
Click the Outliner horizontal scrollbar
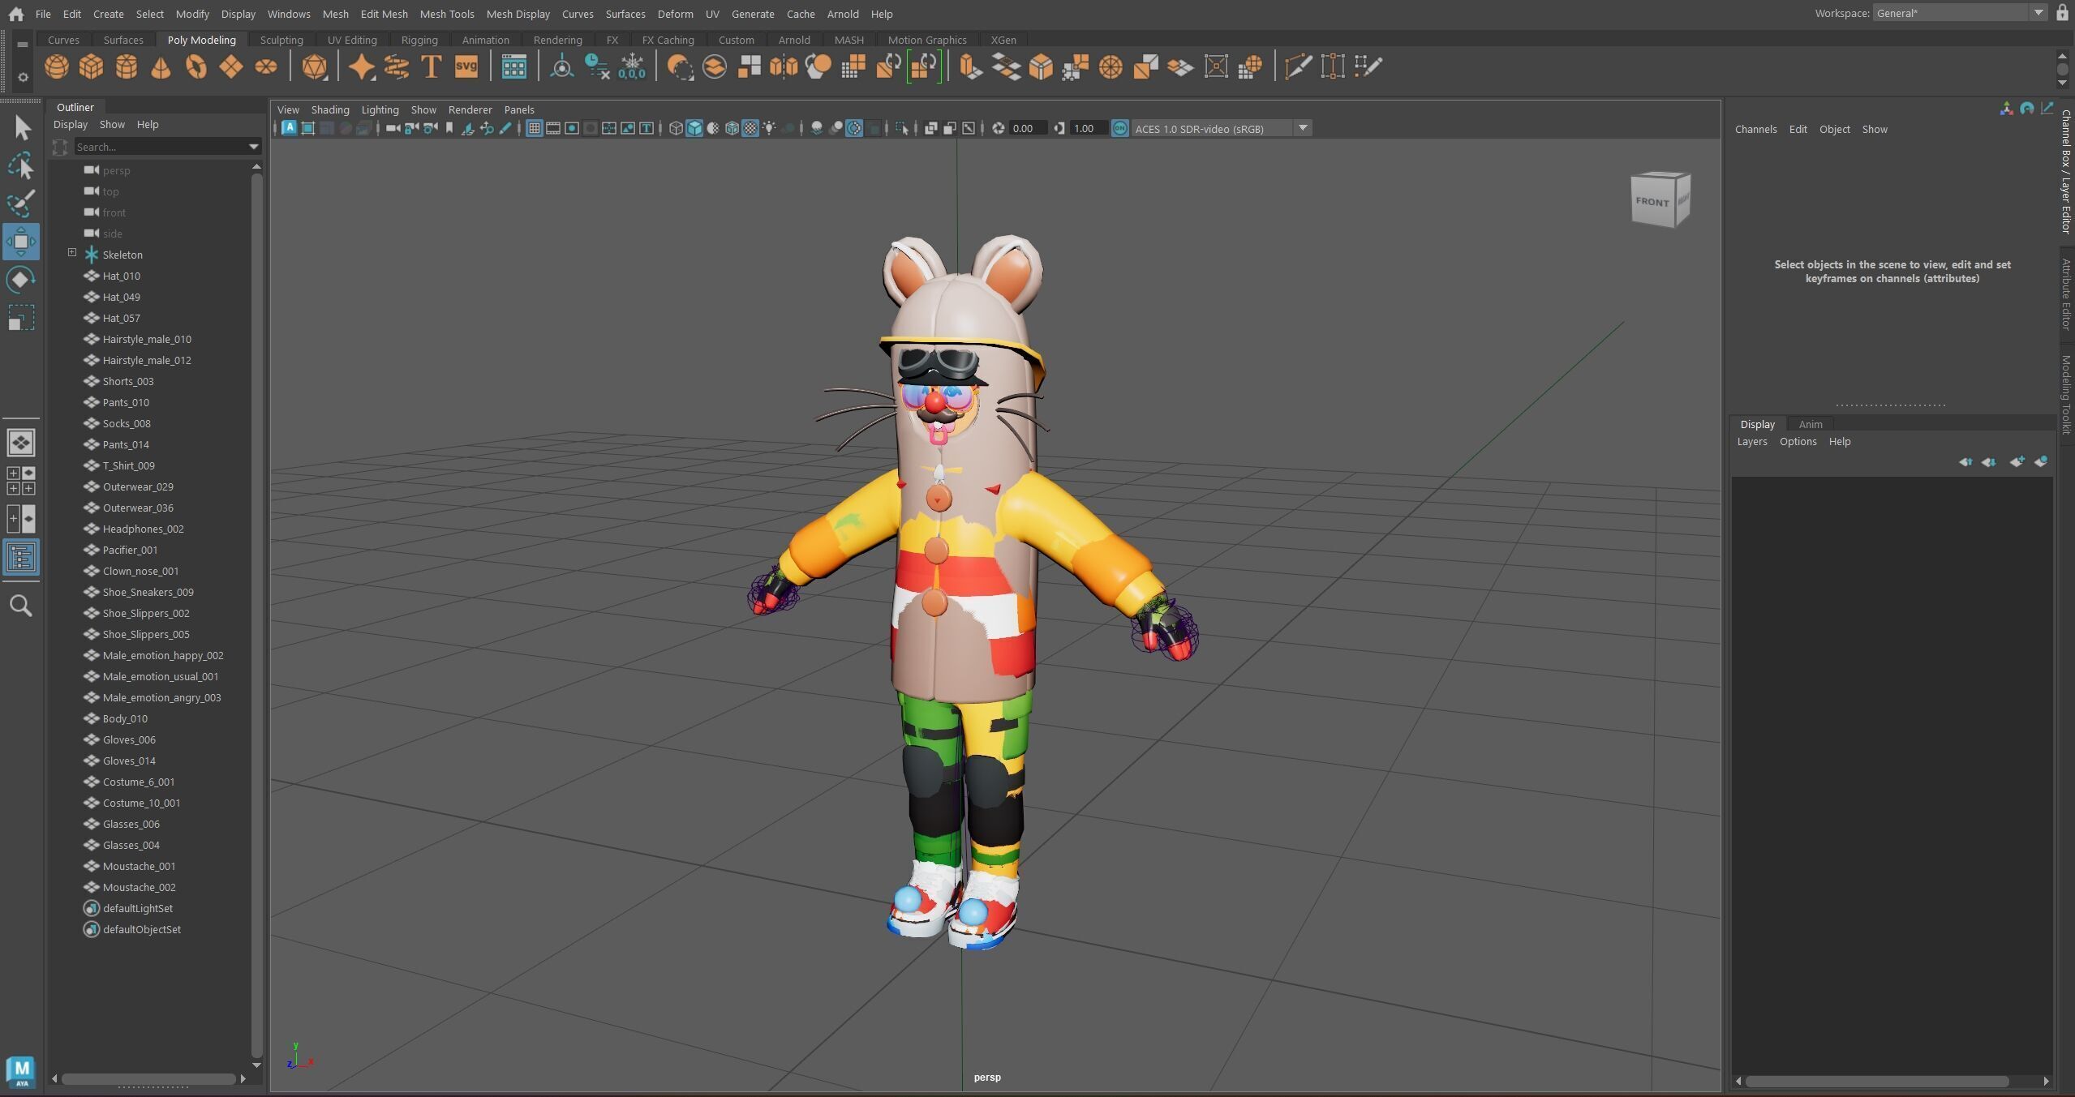148,1078
